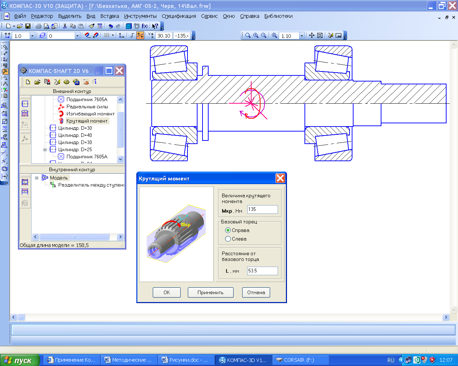Close the Крутящий момент dialog
The image size is (458, 366).
(280, 178)
